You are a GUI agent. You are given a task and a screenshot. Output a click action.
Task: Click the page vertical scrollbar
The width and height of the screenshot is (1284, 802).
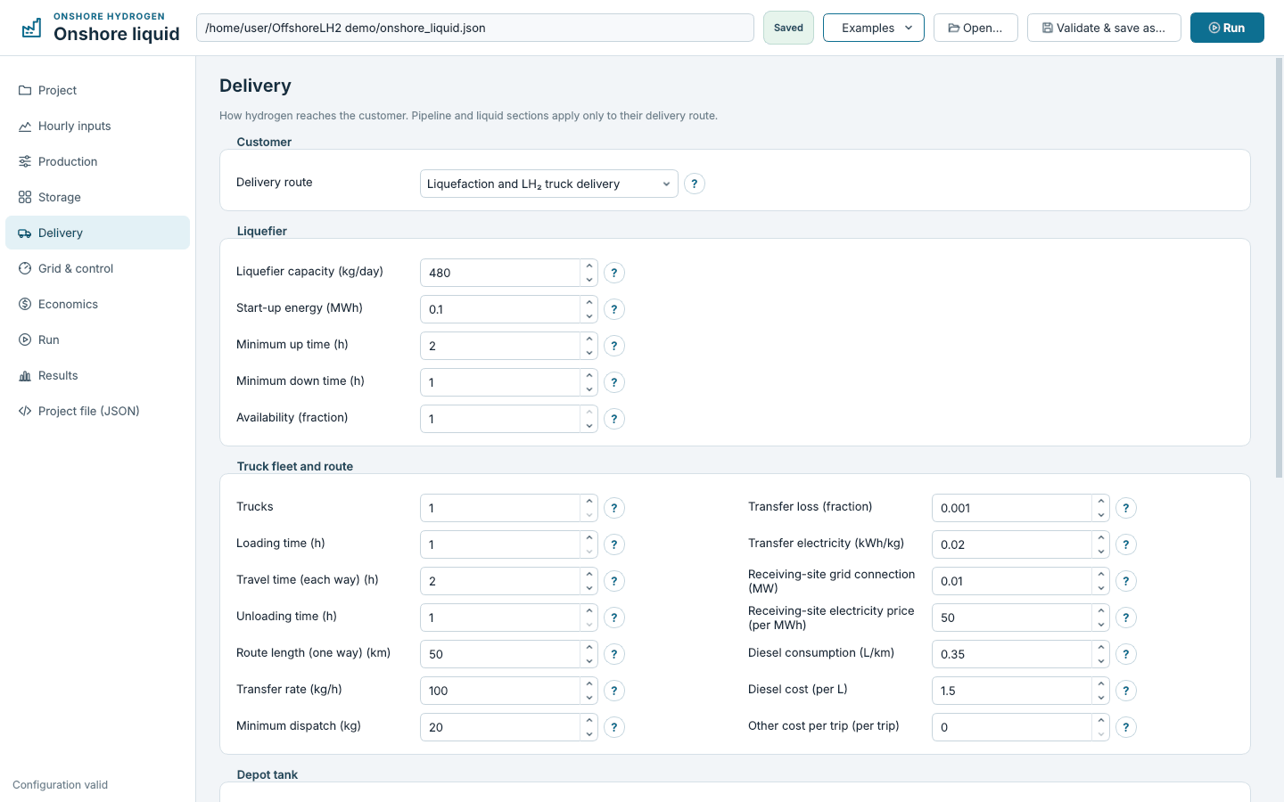coord(1279,267)
